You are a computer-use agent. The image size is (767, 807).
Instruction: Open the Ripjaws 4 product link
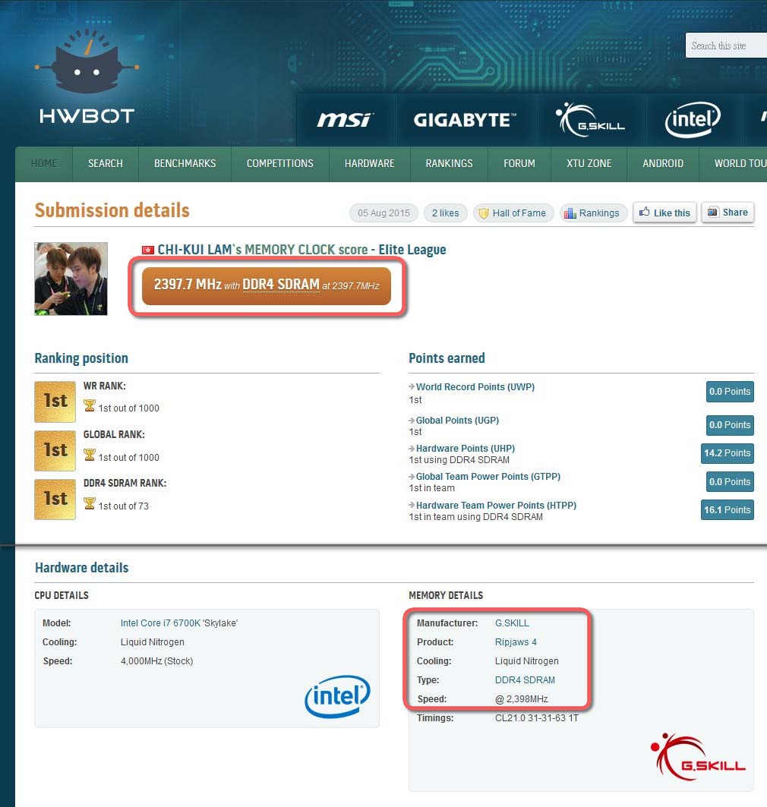(x=516, y=642)
